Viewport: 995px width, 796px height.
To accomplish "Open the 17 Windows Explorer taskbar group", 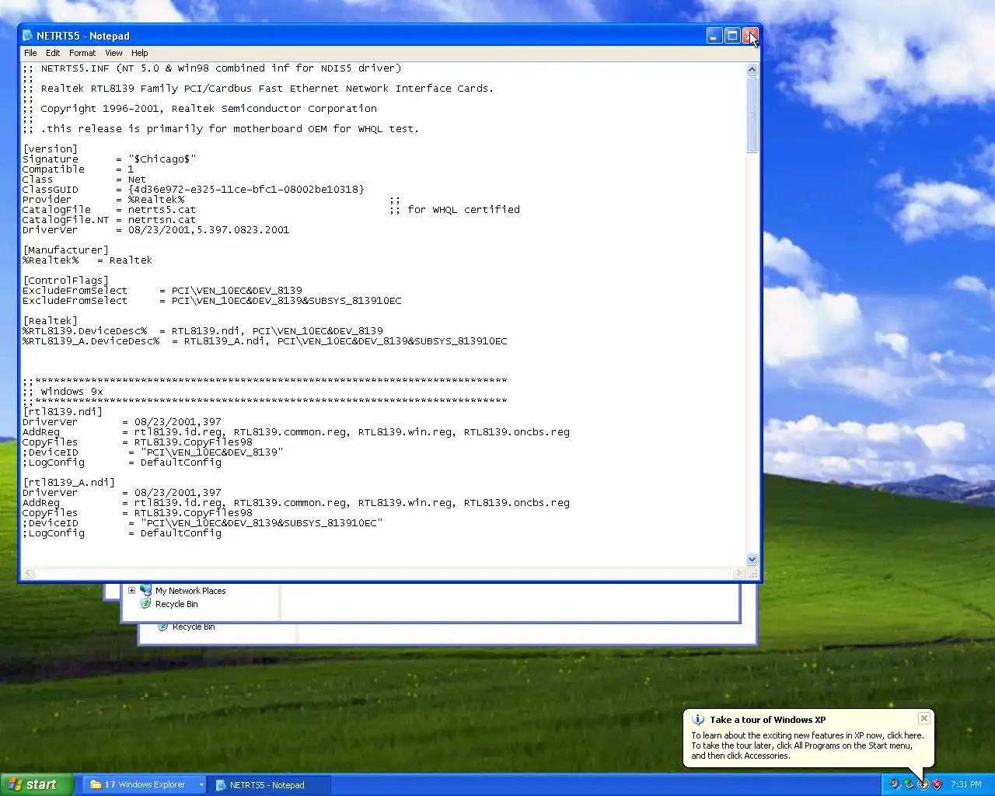I will coord(145,785).
